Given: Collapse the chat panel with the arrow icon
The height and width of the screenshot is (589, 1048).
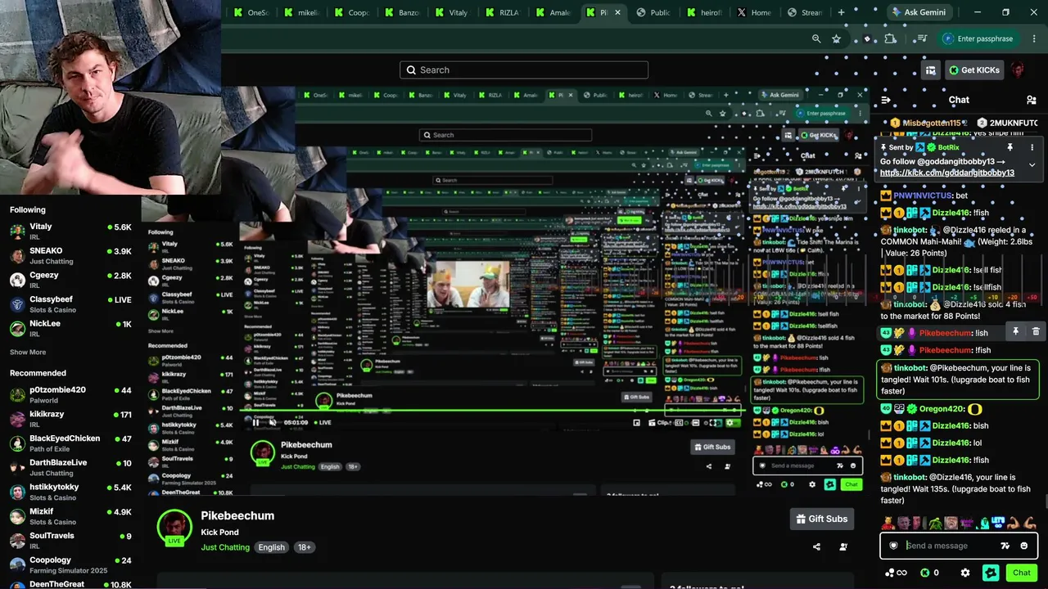Looking at the screenshot, I should pyautogui.click(x=885, y=100).
